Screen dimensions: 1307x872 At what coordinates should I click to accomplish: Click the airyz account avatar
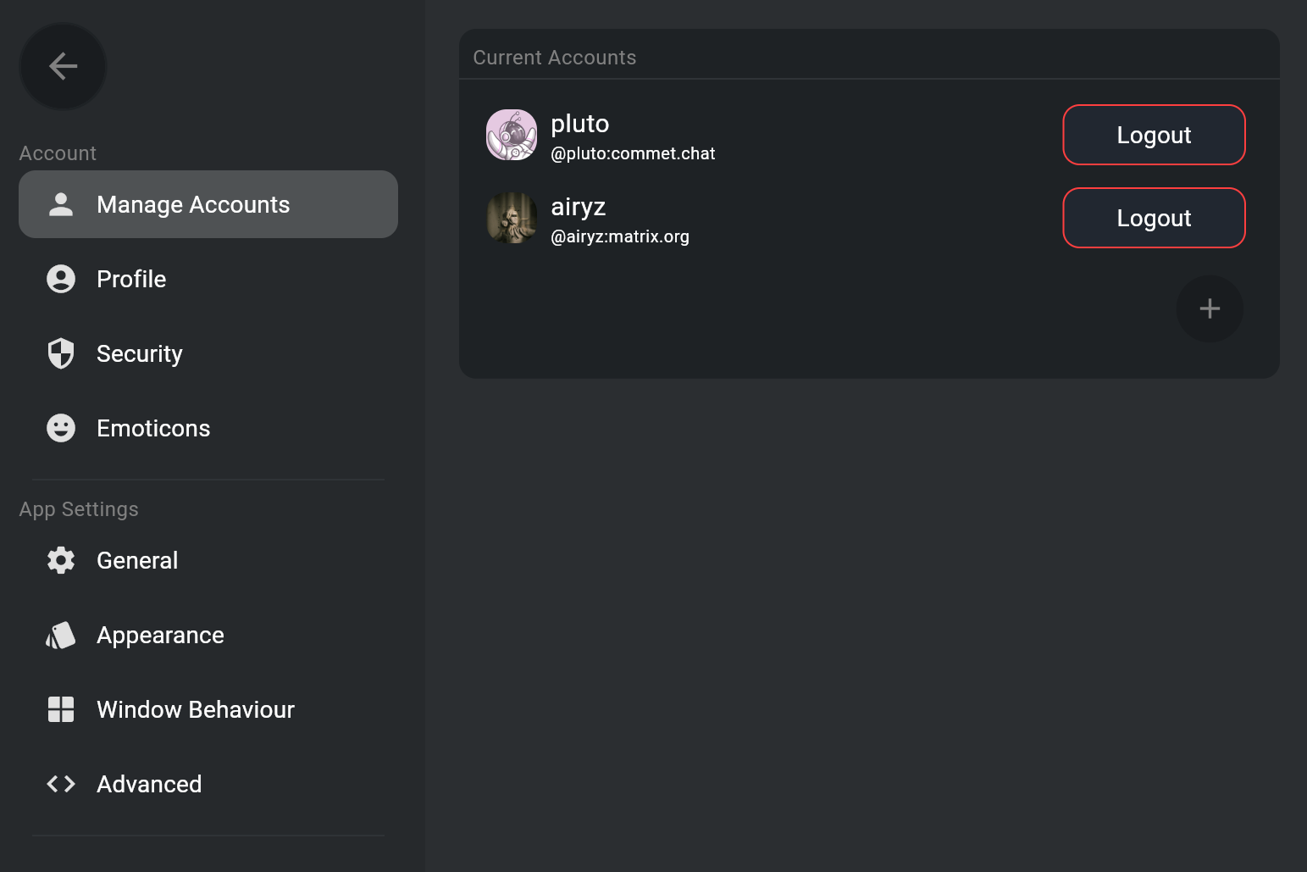[512, 218]
